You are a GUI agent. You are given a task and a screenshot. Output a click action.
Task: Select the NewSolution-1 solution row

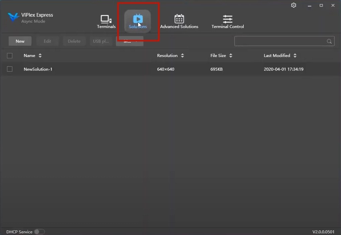(x=38, y=69)
